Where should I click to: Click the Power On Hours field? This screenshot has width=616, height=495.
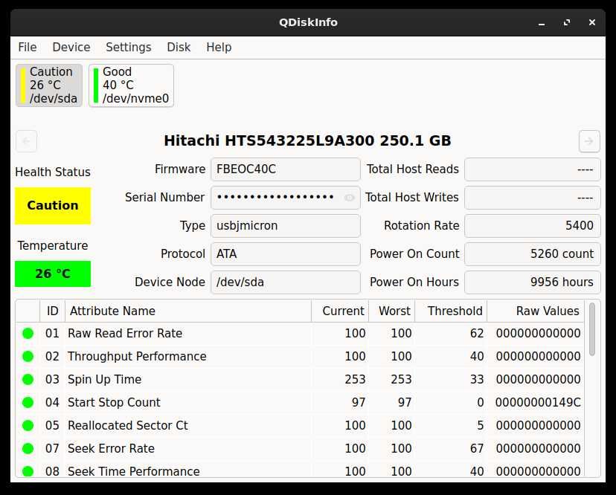[533, 282]
